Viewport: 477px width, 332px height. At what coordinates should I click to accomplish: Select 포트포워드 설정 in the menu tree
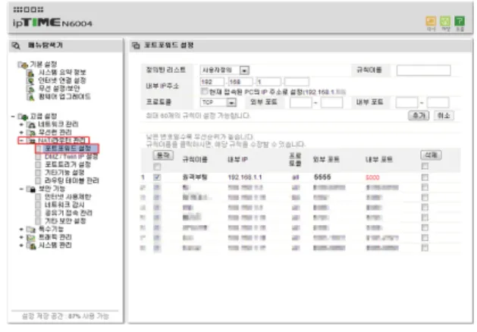tap(67, 149)
